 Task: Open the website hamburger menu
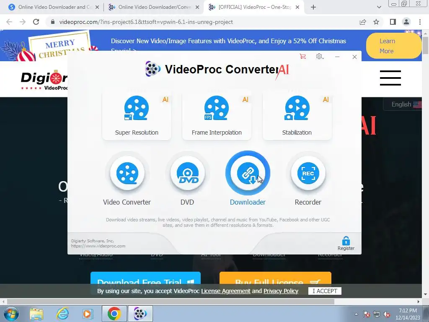tap(390, 78)
